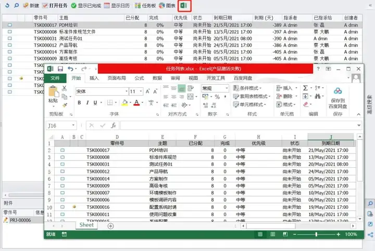Viewport: 375px width, 251px height.
Task: Click 打开任务 in the task toolbar
Action: [55, 5]
